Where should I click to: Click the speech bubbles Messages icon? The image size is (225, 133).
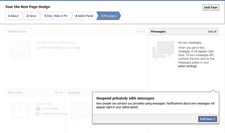[x=163, y=51]
